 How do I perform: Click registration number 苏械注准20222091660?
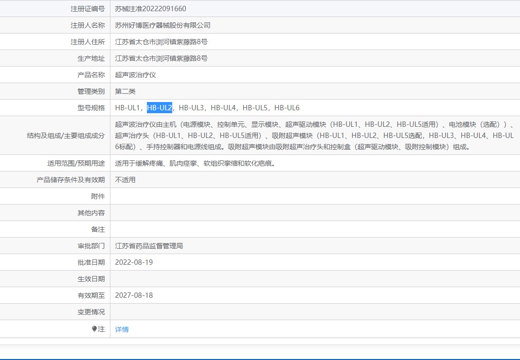(x=150, y=9)
